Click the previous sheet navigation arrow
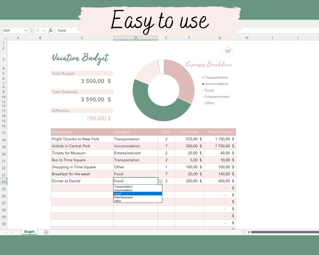The height and width of the screenshot is (255, 319). tap(6, 232)
